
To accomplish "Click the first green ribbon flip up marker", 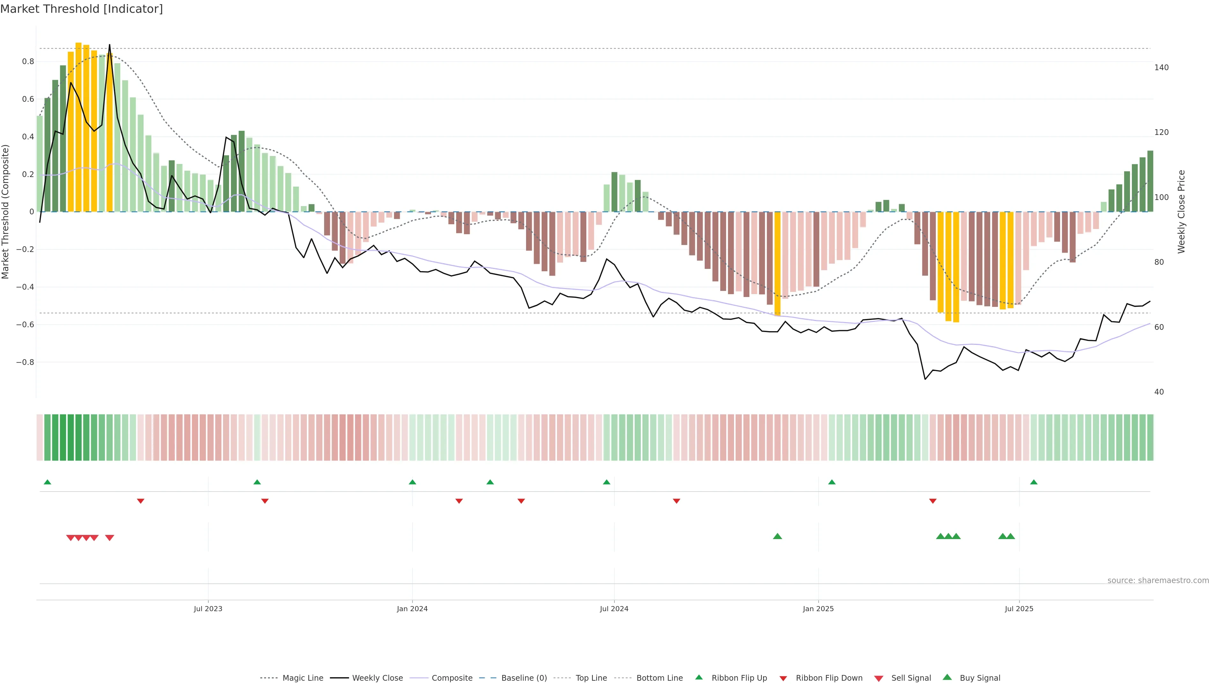I will pyautogui.click(x=48, y=482).
